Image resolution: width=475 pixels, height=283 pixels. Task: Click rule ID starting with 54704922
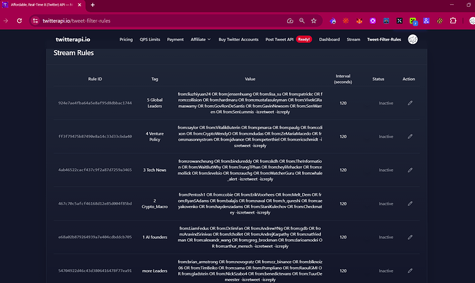(x=95, y=271)
